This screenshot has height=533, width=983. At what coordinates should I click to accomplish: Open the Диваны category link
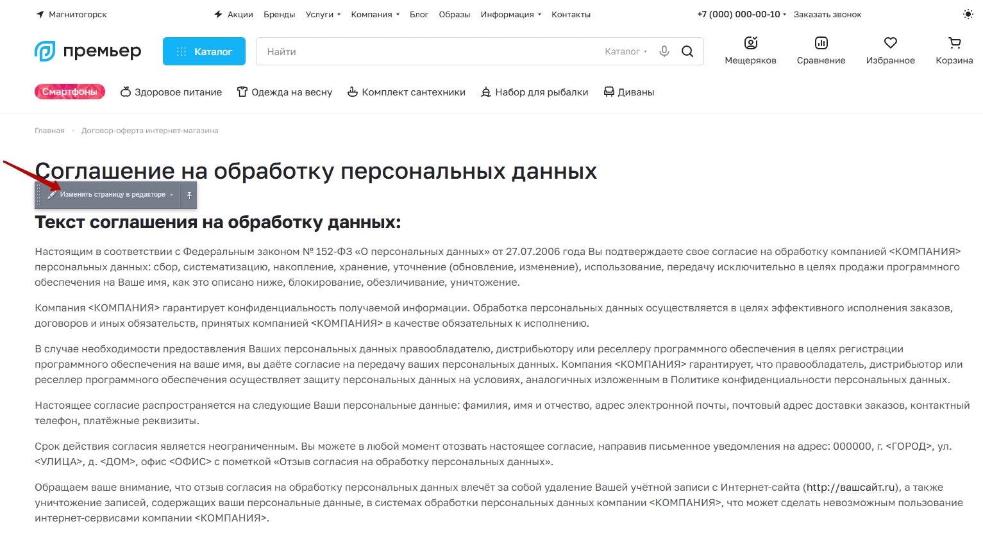coord(636,92)
